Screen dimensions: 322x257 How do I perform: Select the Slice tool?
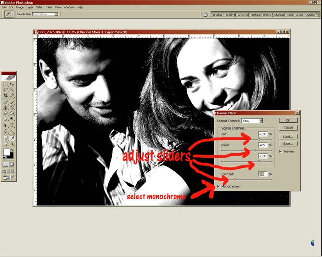12,95
